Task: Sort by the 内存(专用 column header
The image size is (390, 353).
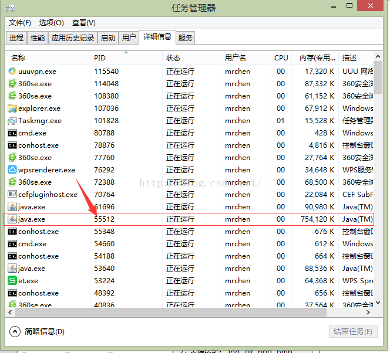Action: (315, 58)
